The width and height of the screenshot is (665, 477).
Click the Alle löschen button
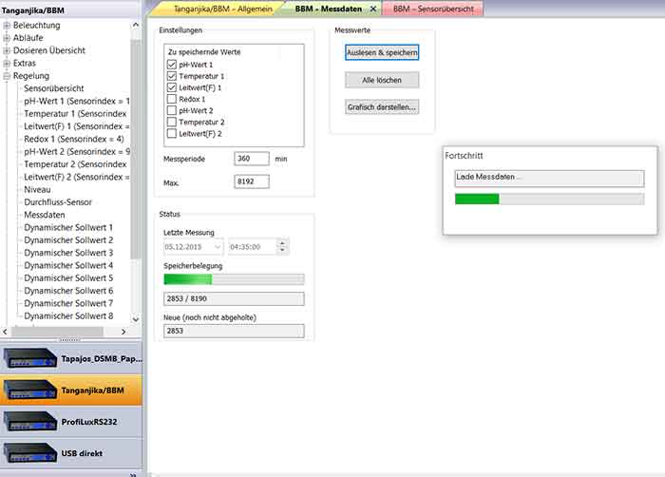[x=382, y=80]
